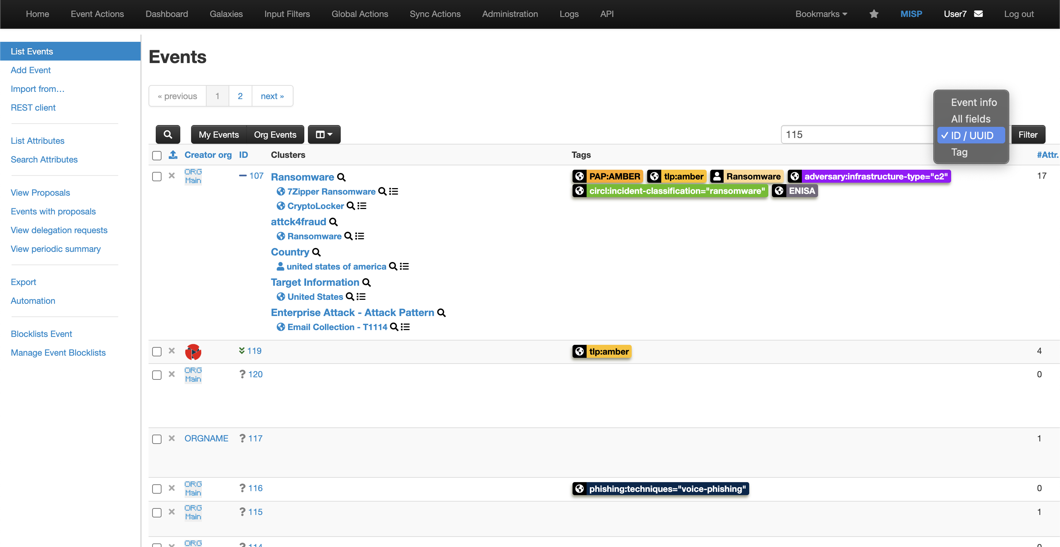Click the magnifier next to the Country galaxy

click(x=317, y=252)
